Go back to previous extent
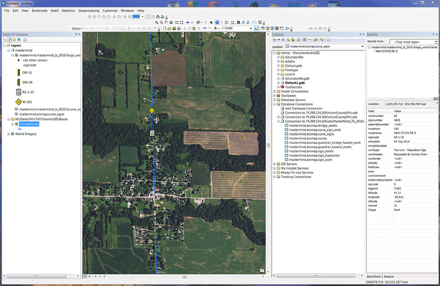 (188, 22)
